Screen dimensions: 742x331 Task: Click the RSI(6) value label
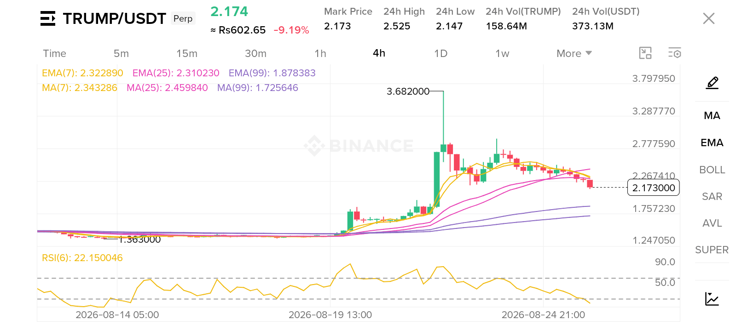82,258
